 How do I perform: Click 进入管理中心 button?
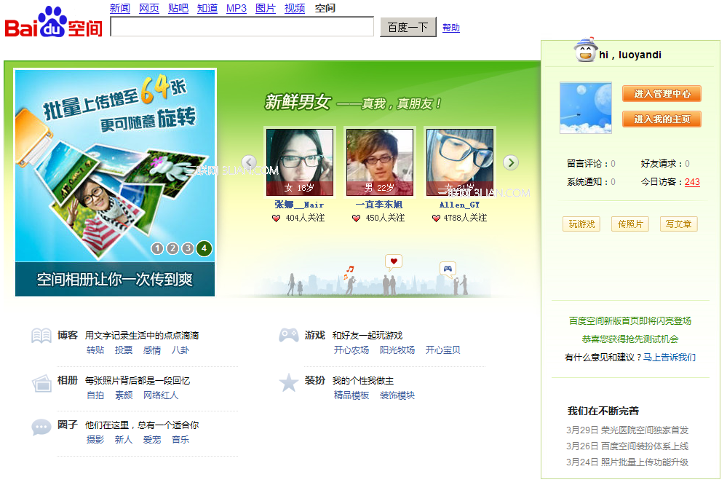click(662, 94)
